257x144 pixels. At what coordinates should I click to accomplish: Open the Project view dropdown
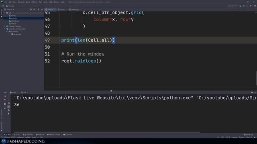[9, 10]
